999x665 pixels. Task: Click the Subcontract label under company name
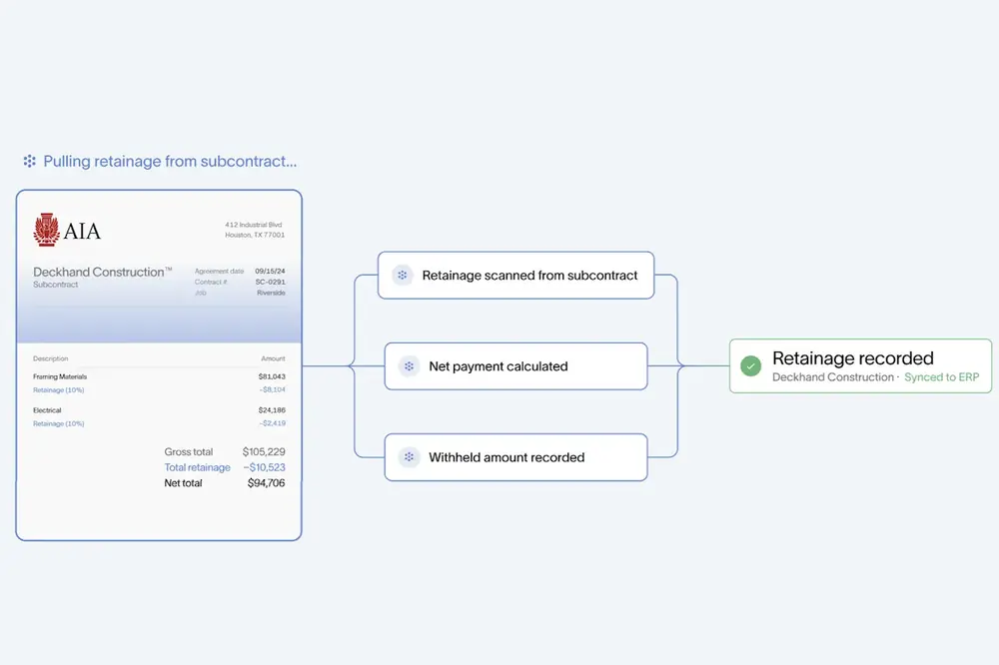click(55, 285)
